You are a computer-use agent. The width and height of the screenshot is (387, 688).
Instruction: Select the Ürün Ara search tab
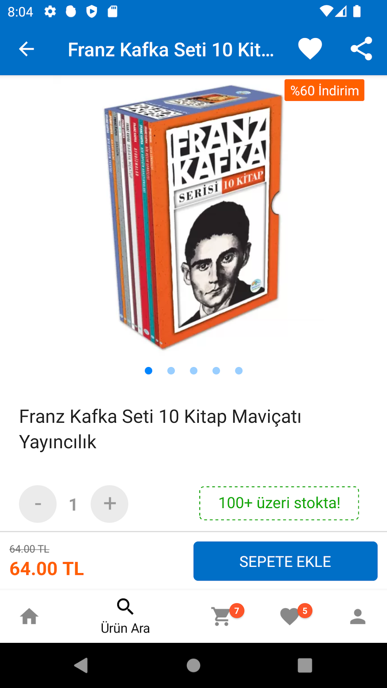pyautogui.click(x=125, y=616)
